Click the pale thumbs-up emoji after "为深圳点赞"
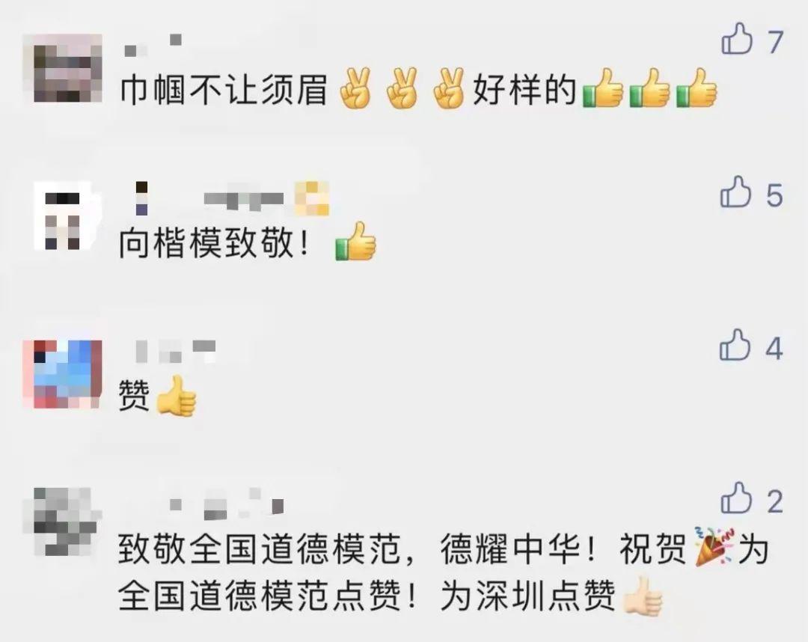Image resolution: width=808 pixels, height=642 pixels. click(643, 596)
